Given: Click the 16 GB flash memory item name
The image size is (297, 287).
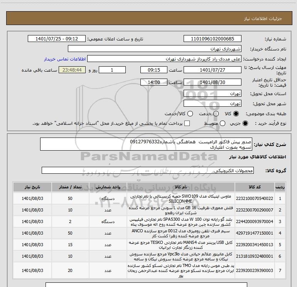Looking at the screenshot, I should click(181, 210).
